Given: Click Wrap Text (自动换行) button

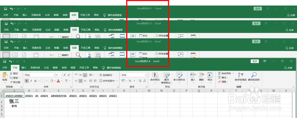Looking at the screenshot, I should [106, 75].
